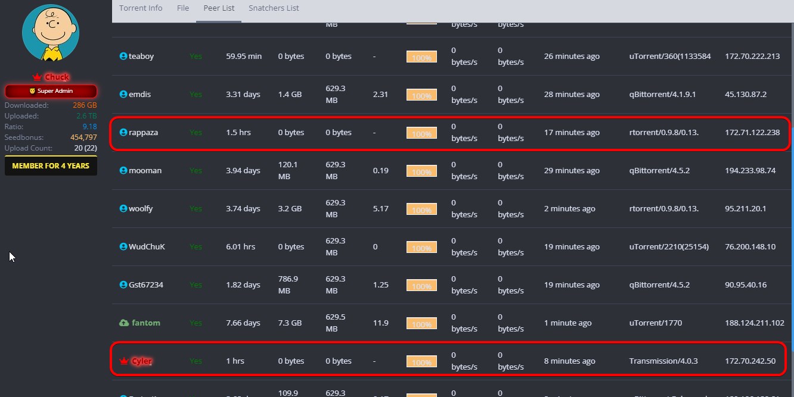
Task: Open WudChuK's profile link
Action: point(147,246)
